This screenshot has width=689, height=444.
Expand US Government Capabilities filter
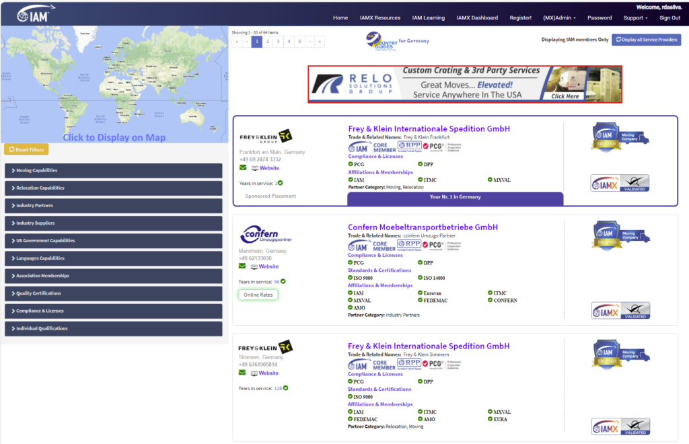(113, 241)
